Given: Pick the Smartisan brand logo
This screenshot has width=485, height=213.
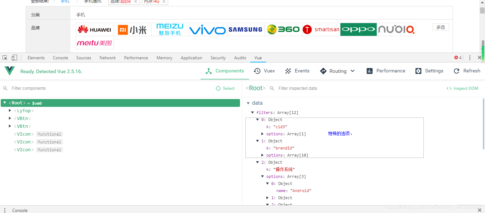Looking at the screenshot, I should [x=321, y=29].
